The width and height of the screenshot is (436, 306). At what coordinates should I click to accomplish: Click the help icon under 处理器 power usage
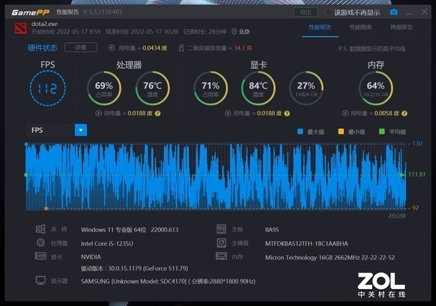click(x=157, y=113)
